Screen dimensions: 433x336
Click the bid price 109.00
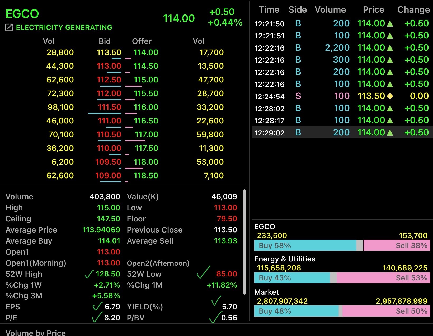(108, 176)
